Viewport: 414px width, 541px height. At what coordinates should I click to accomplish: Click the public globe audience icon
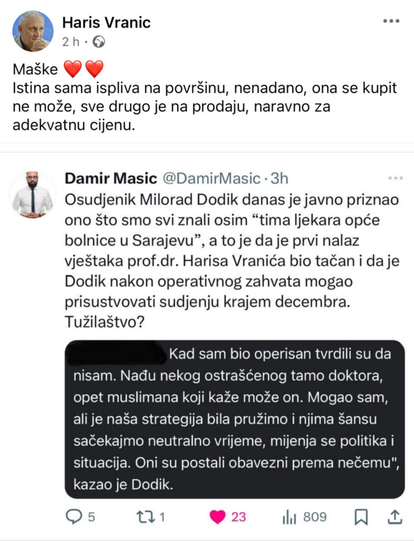(99, 42)
